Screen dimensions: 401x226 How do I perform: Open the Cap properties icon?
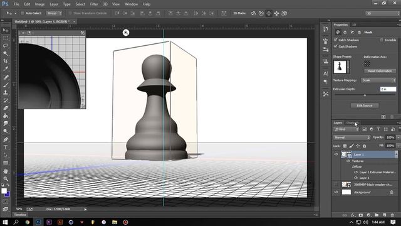click(352, 32)
